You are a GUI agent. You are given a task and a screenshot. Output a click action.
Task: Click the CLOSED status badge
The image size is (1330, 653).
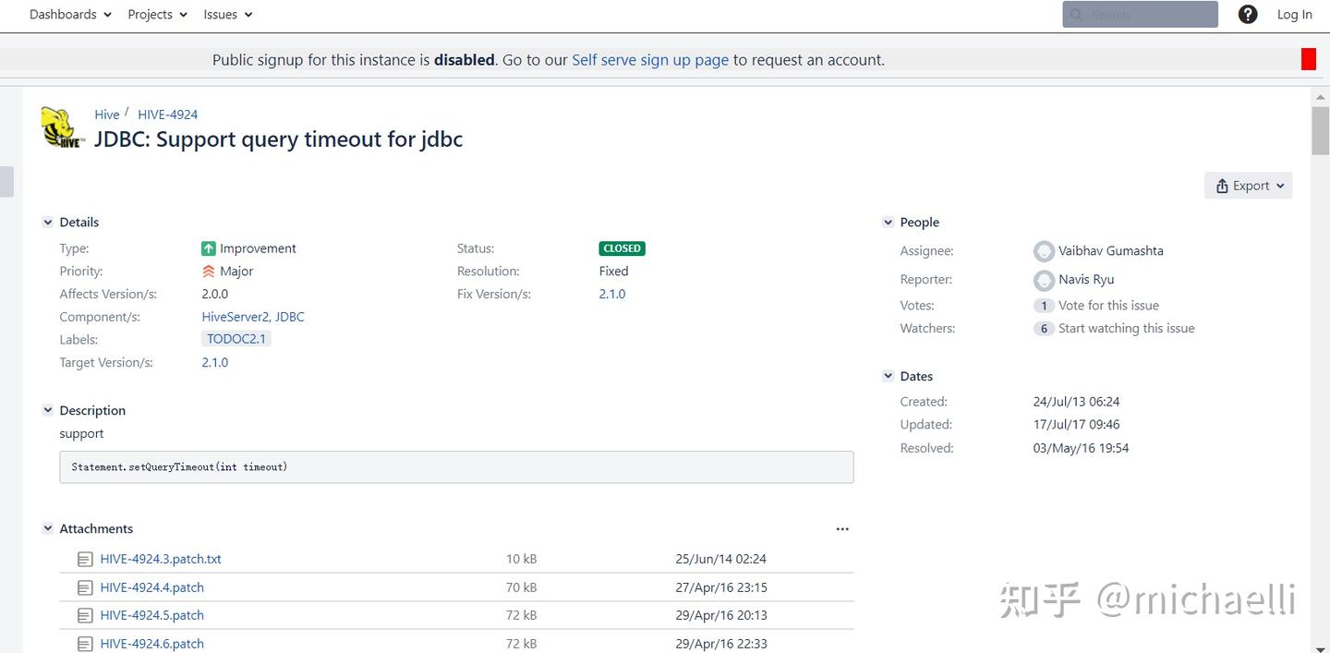[621, 248]
